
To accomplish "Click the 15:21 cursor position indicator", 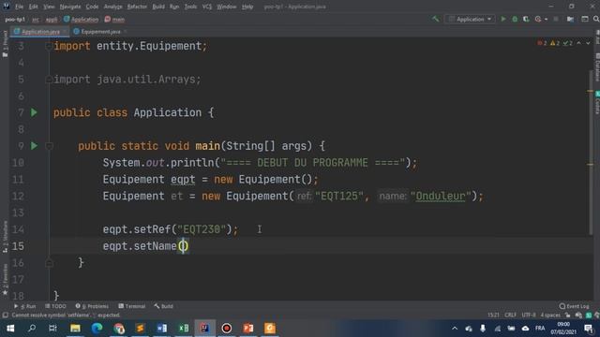I will [493, 315].
